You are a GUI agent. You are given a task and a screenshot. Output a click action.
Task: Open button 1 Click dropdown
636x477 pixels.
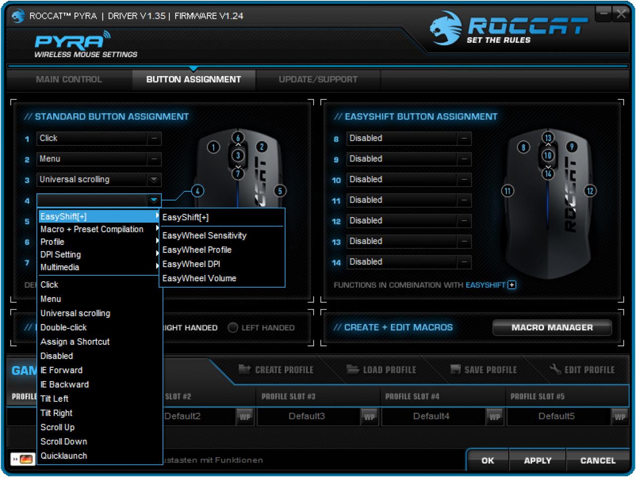point(99,139)
